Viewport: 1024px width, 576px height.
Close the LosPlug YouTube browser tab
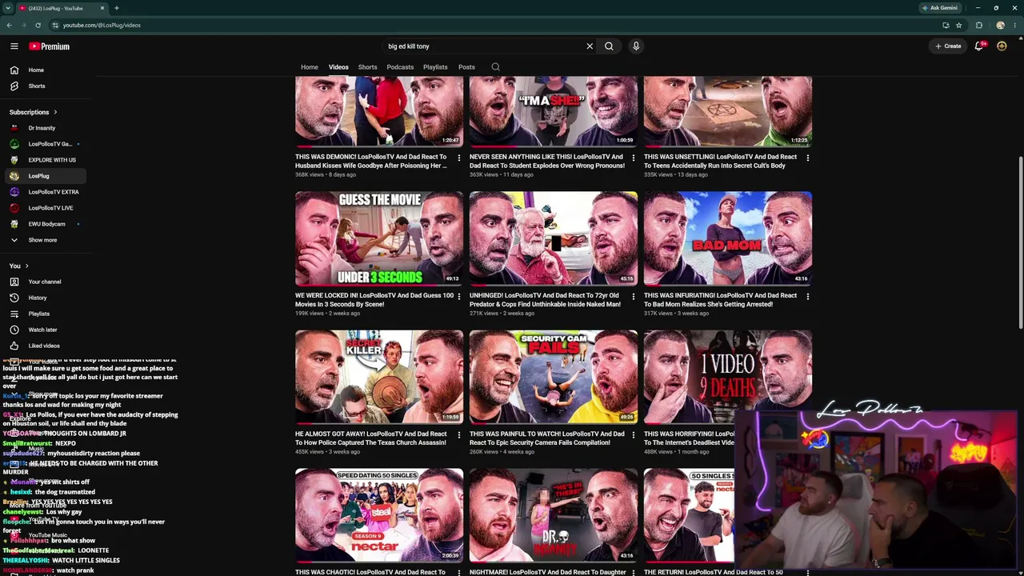coord(102,8)
